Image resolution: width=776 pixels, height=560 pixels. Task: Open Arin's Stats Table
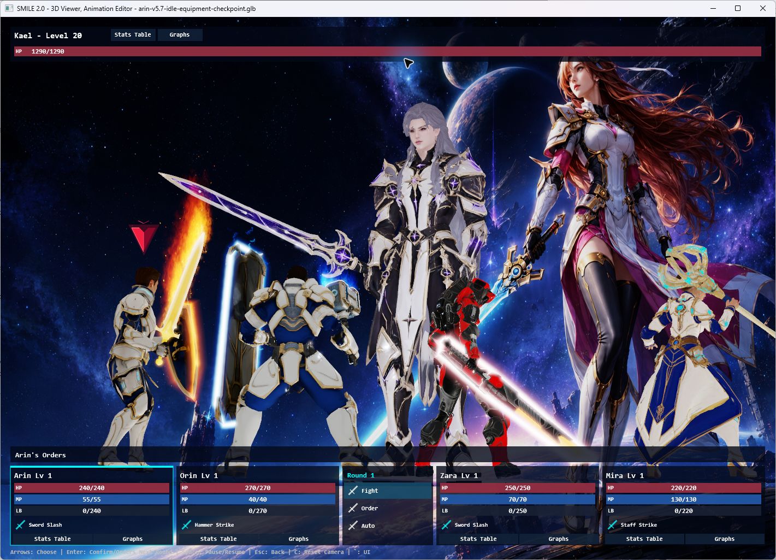[52, 539]
